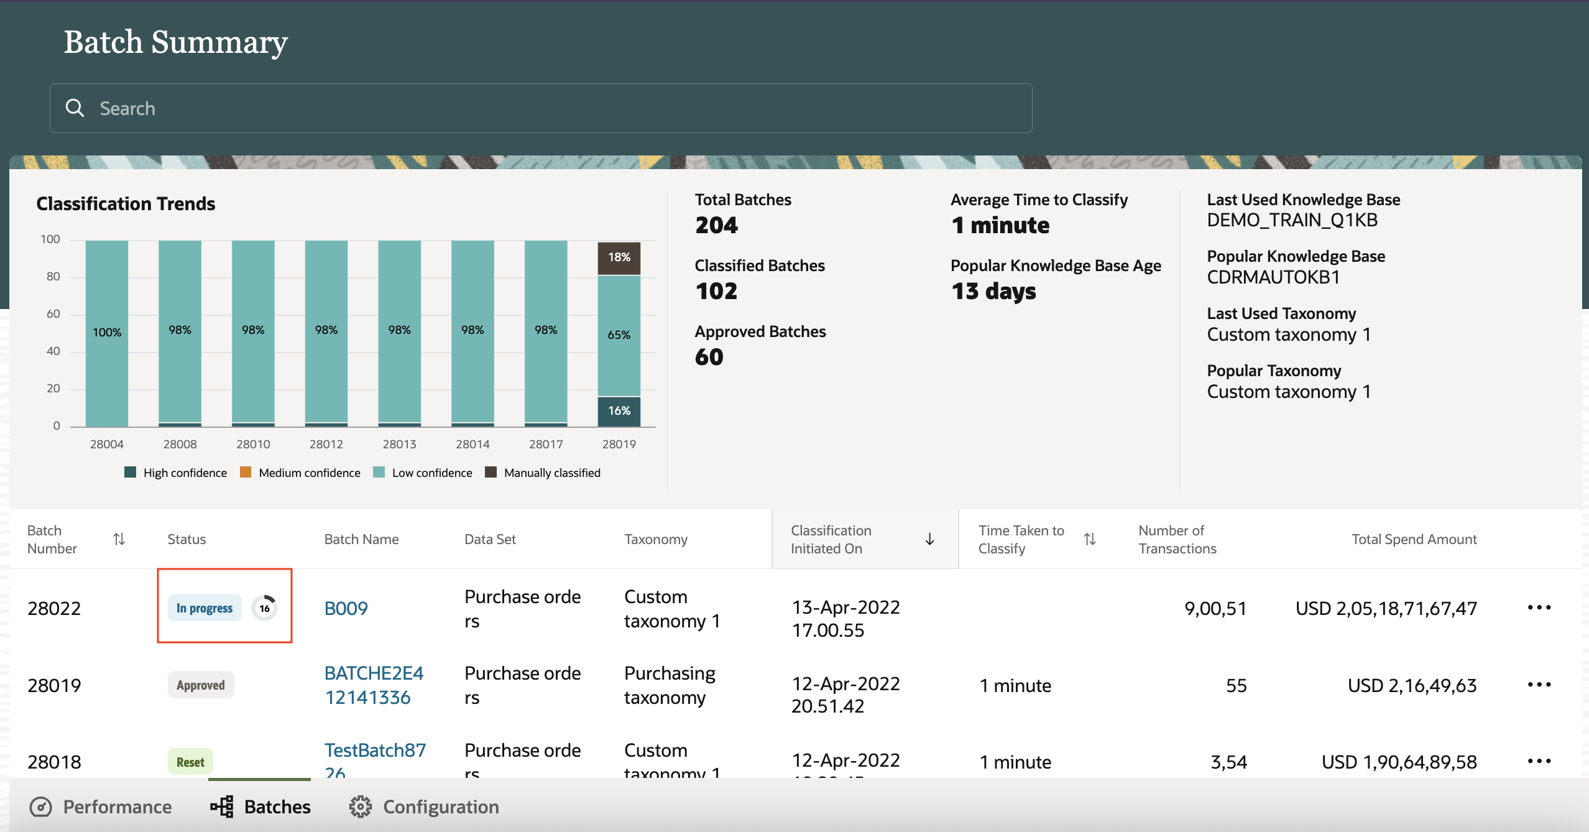1589x832 pixels.
Task: Click into the Search input field
Action: (x=560, y=108)
